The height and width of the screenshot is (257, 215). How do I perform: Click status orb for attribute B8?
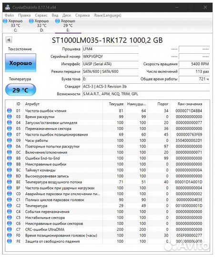tap(10, 158)
